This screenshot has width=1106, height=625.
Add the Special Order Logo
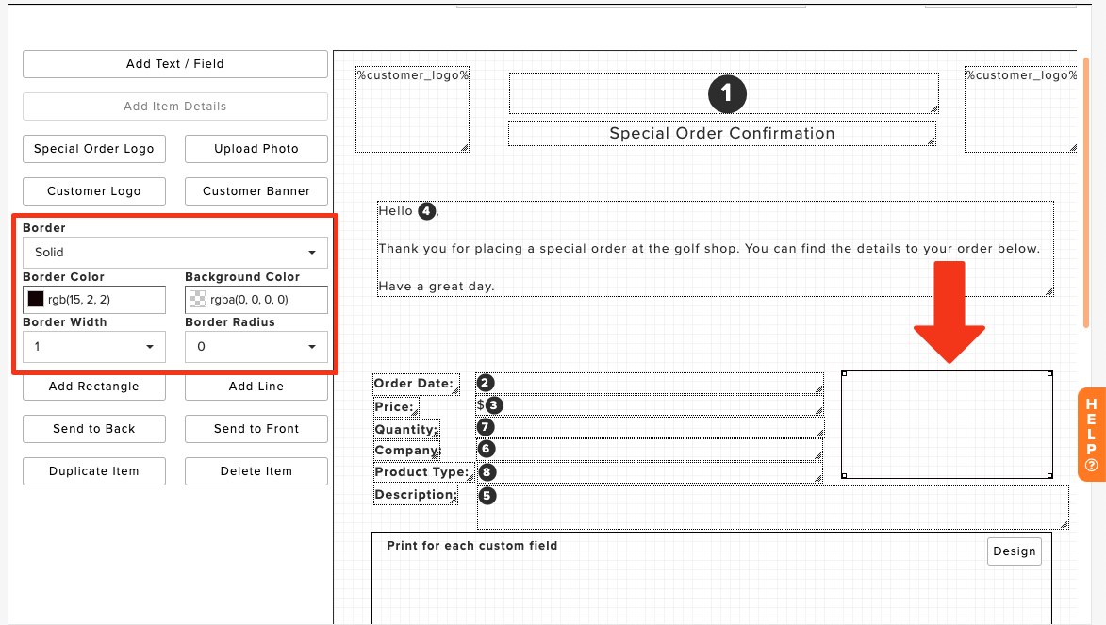pyautogui.click(x=93, y=149)
